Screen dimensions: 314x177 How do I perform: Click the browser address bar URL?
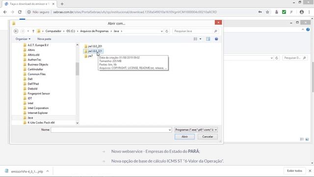pyautogui.click(x=135, y=12)
